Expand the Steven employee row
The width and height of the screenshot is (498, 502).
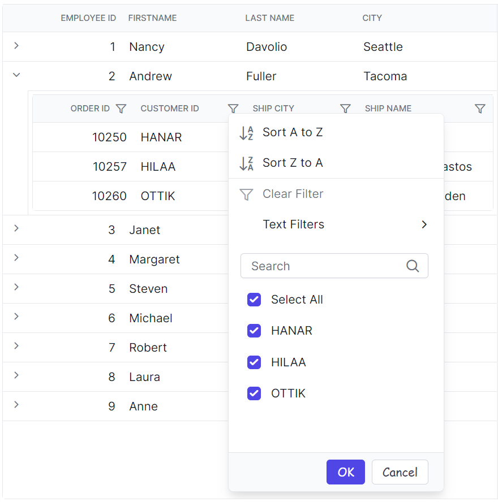click(x=16, y=287)
